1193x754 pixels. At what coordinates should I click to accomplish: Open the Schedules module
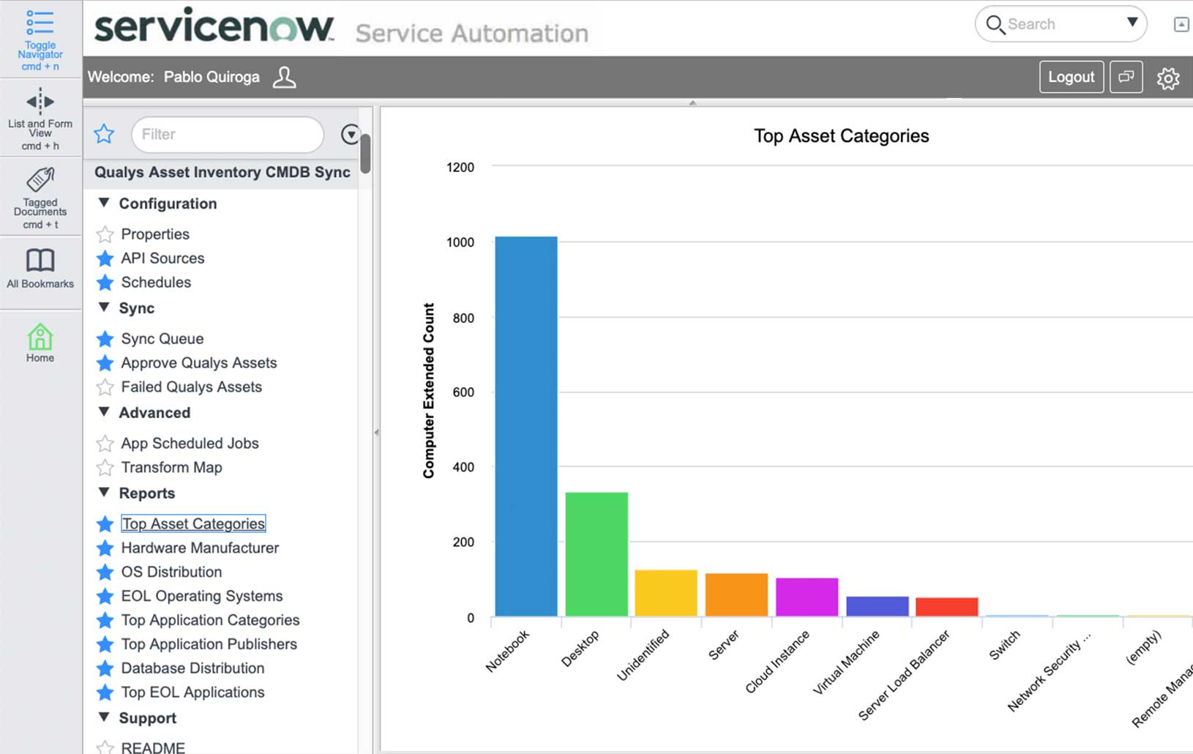(x=156, y=283)
